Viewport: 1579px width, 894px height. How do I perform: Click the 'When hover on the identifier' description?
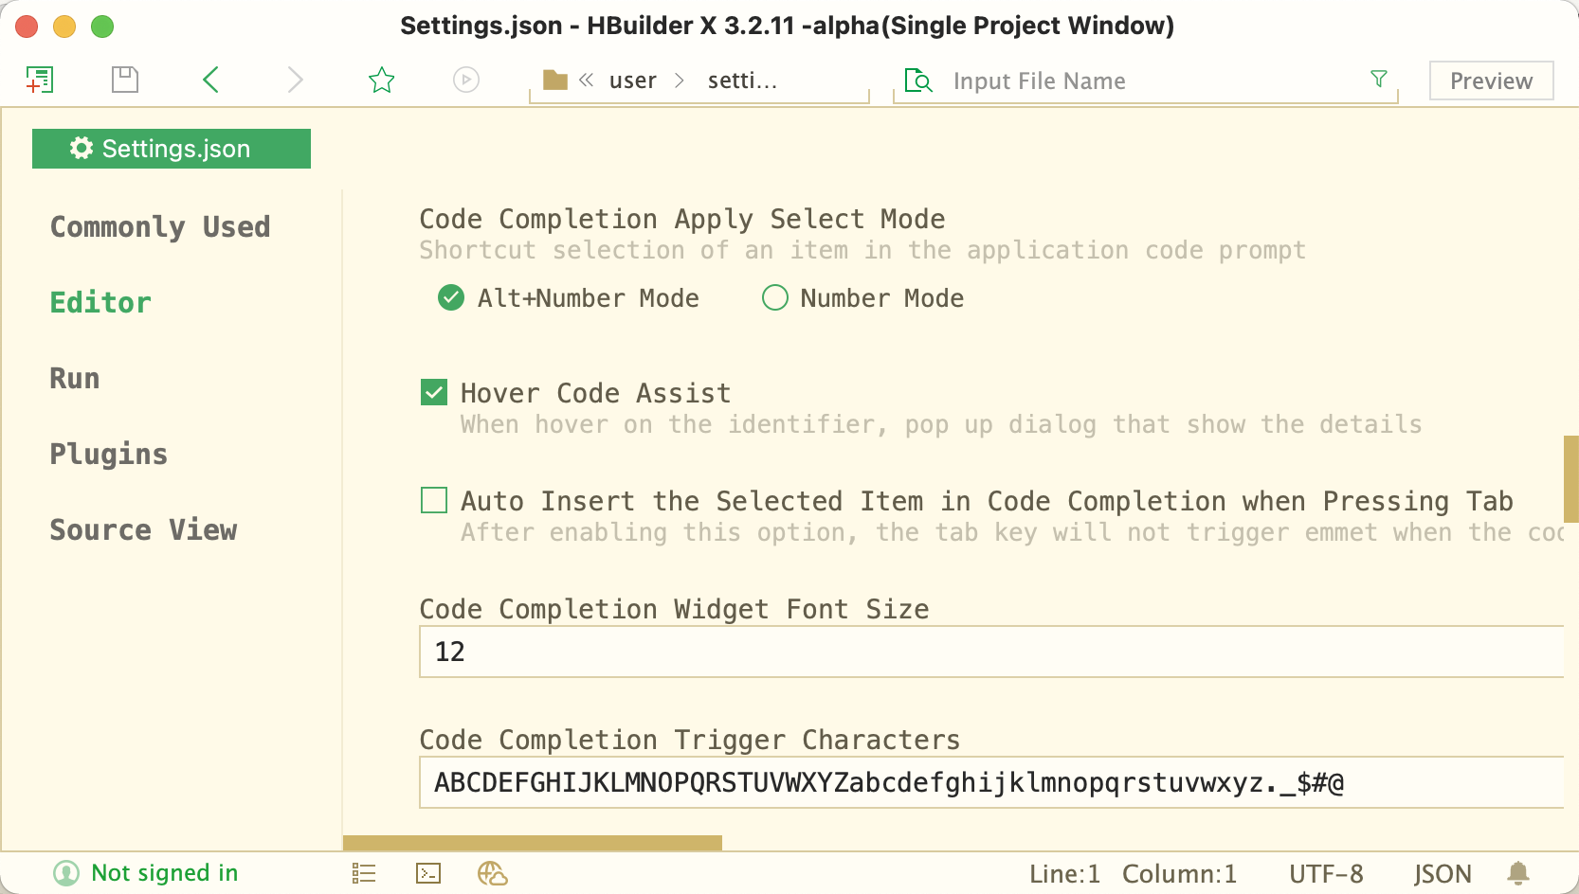point(941,424)
